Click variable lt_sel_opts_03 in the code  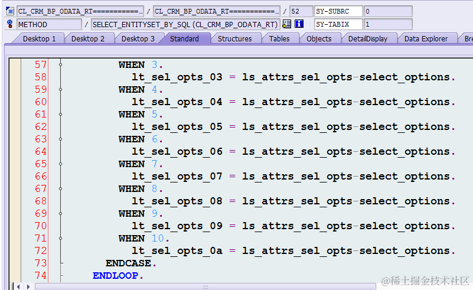177,77
